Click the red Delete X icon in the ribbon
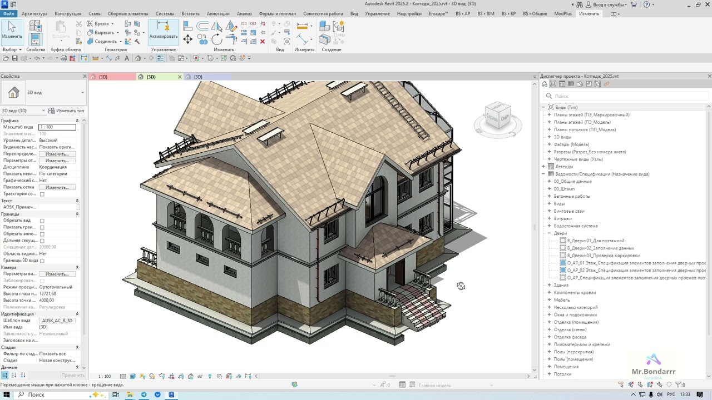Image resolution: width=712 pixels, height=400 pixels. click(263, 42)
